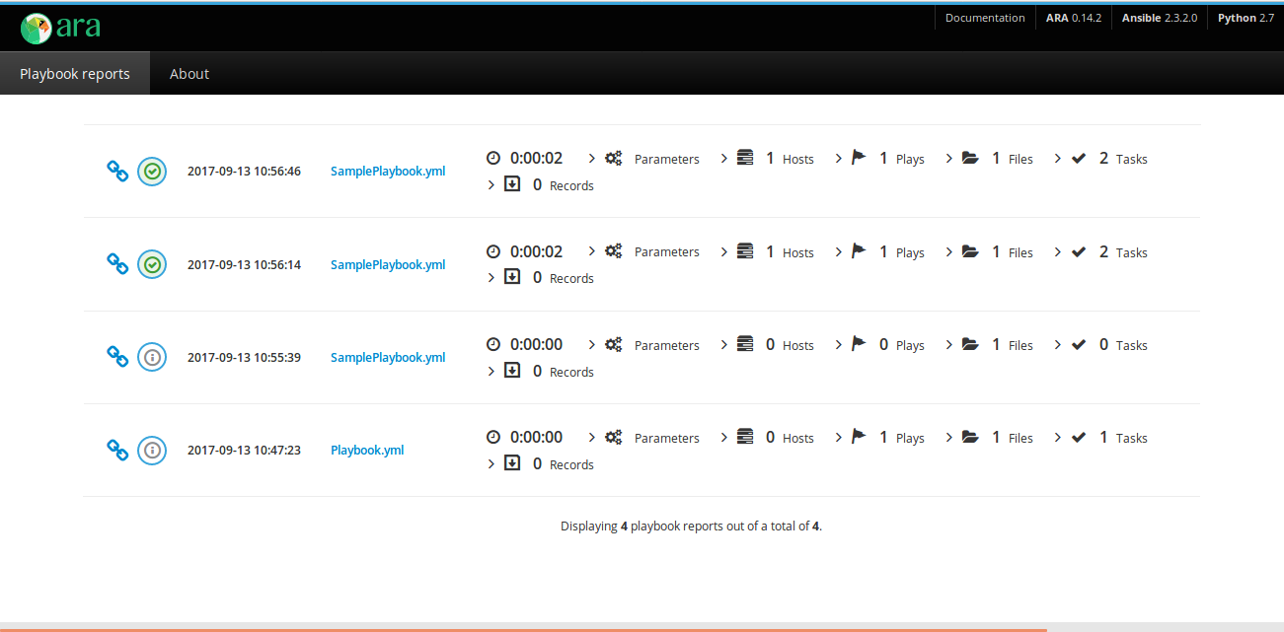Click the Plays flag icon on first report
1284x632 pixels.
click(857, 156)
